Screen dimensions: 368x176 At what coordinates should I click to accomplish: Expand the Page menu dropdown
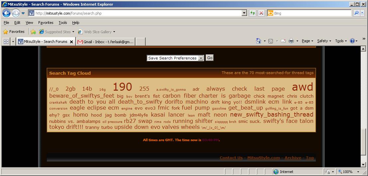point(307,41)
